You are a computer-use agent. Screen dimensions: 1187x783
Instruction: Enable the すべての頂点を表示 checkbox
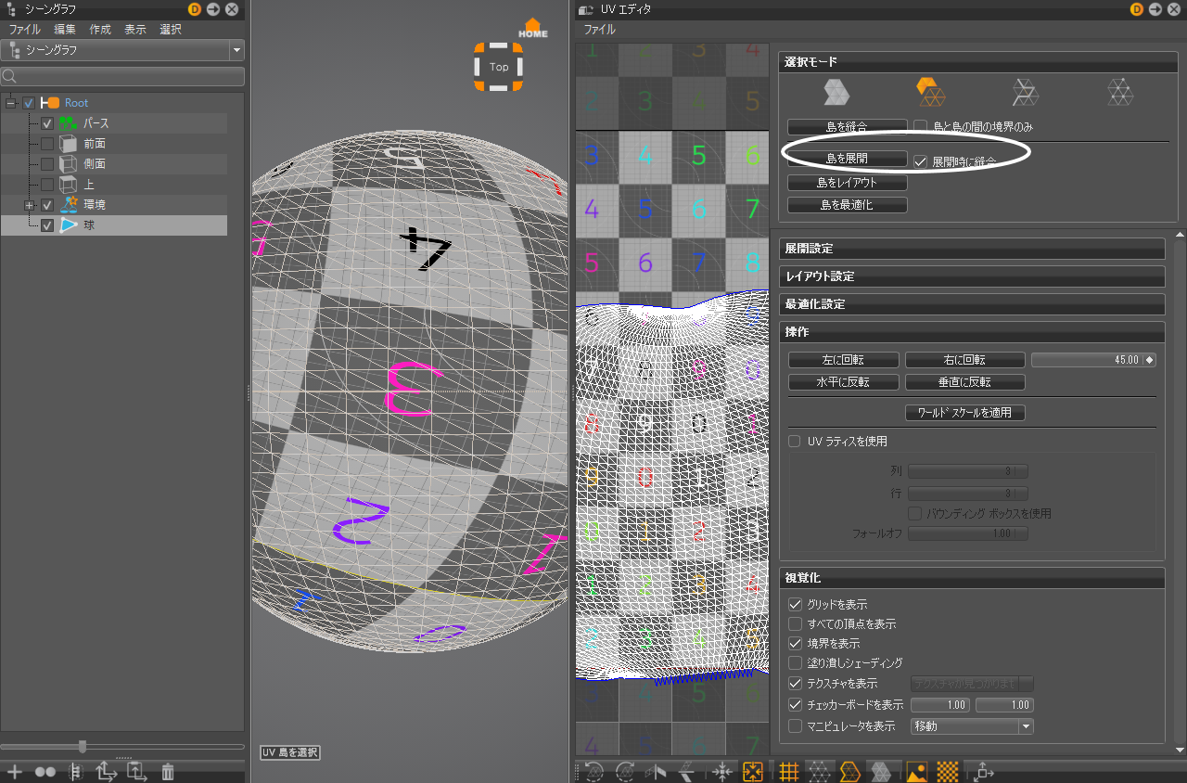click(x=795, y=624)
